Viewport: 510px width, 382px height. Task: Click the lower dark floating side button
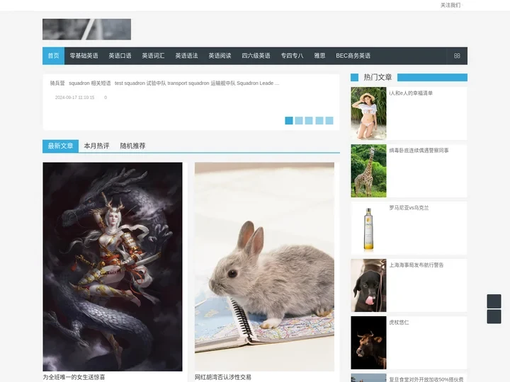tap(494, 316)
